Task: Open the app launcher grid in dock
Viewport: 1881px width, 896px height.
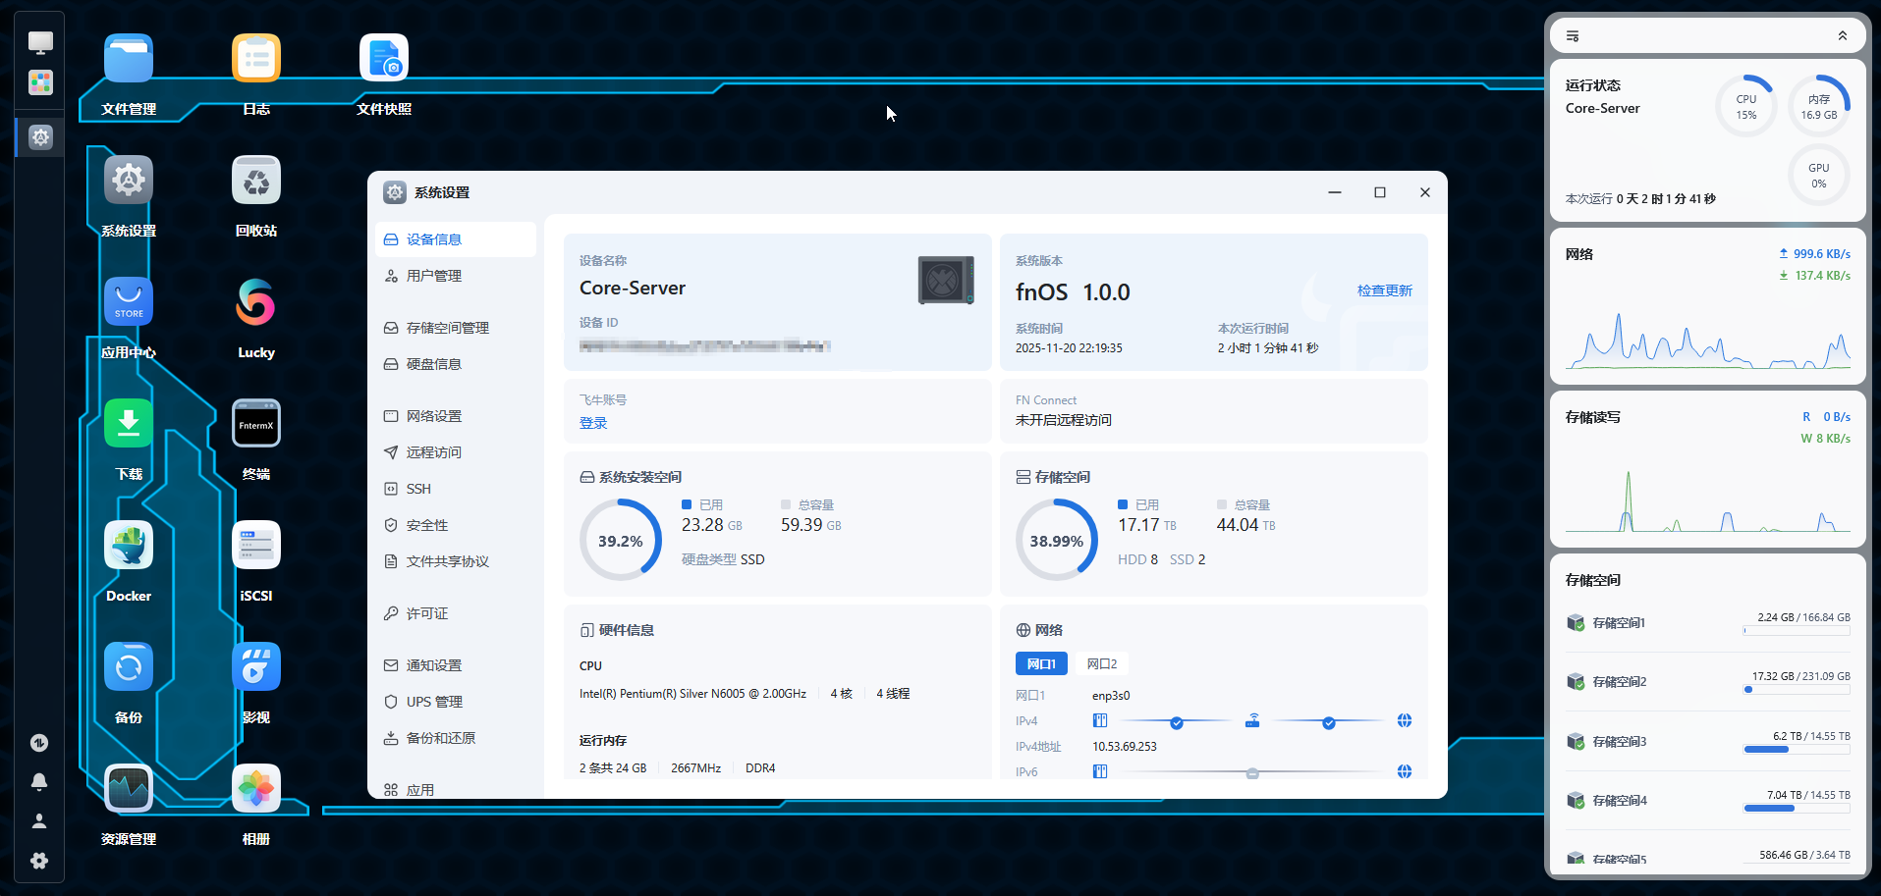Action: (40, 82)
